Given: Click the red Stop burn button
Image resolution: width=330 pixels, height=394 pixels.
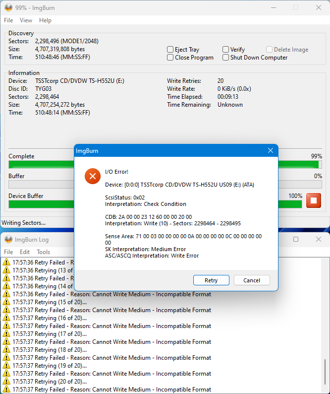Looking at the screenshot, I should tap(314, 200).
